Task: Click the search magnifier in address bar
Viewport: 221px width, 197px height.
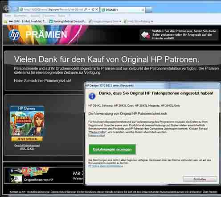Action: point(86,9)
